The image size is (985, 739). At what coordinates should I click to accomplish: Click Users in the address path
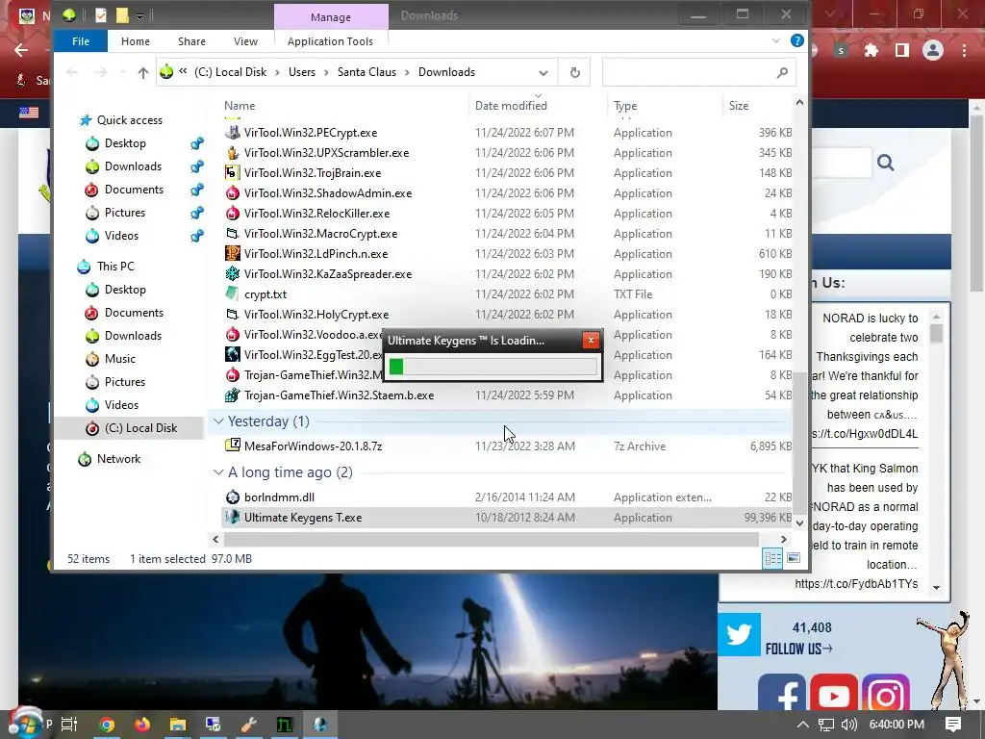click(301, 72)
